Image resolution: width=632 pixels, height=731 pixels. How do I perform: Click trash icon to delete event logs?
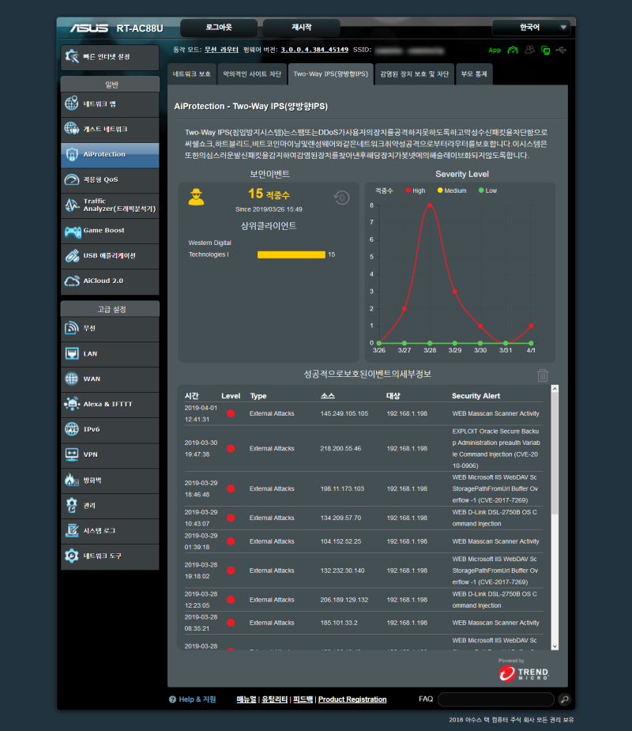(x=543, y=375)
